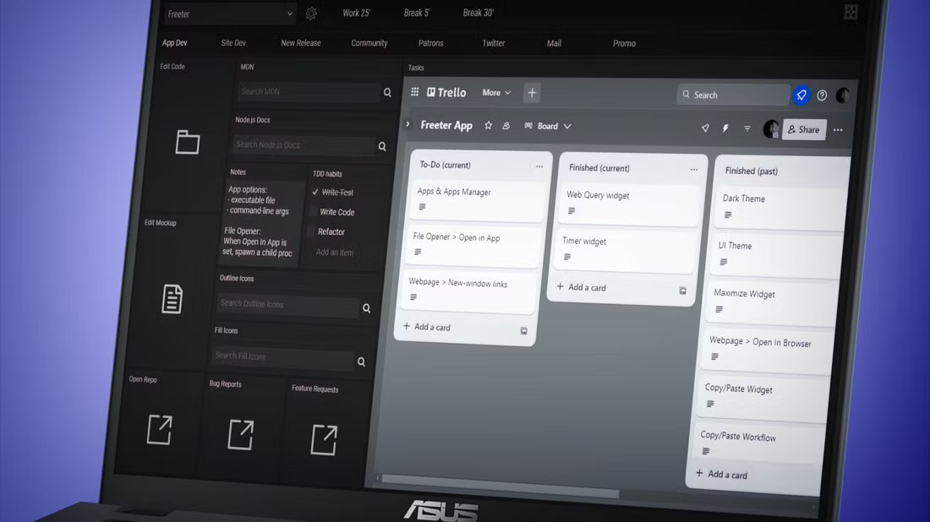
Task: Open the blue notifications icon in Trello
Action: click(x=801, y=95)
